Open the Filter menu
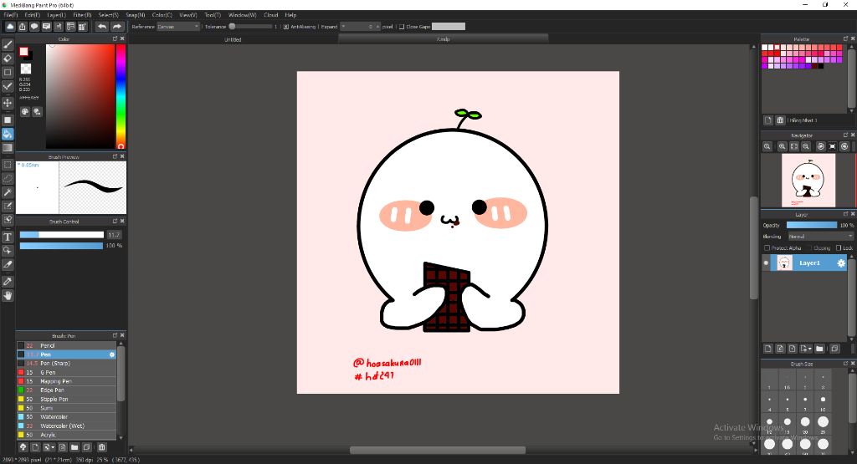The image size is (857, 464). coord(82,15)
